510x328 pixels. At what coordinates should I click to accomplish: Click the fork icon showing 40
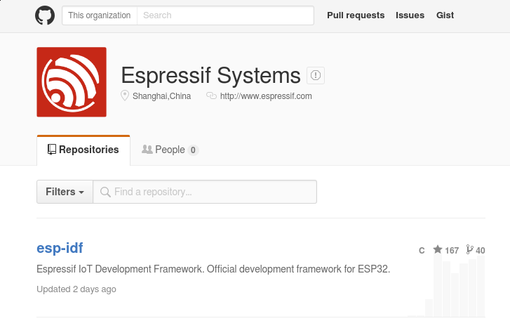[x=470, y=250]
